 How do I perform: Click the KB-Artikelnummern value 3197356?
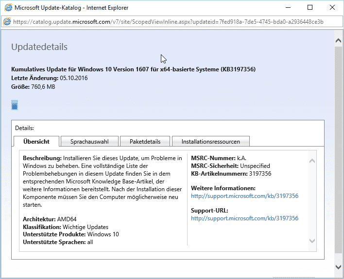click(260, 174)
